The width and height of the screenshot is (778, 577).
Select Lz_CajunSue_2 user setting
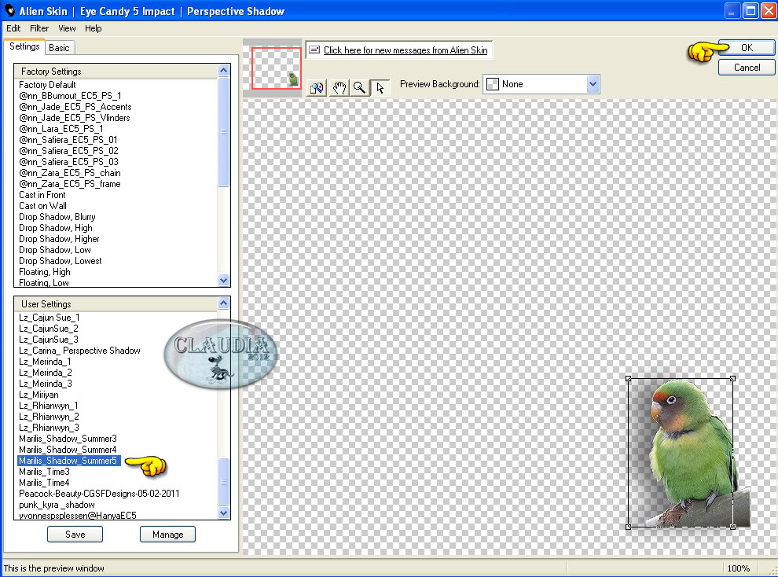(48, 329)
